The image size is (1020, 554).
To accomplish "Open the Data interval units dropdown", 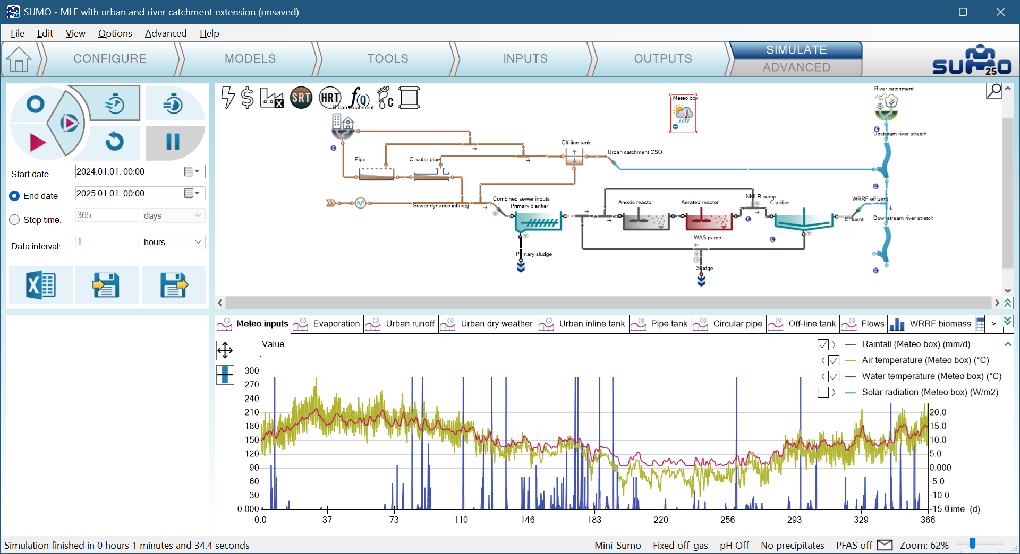I will coord(173,242).
